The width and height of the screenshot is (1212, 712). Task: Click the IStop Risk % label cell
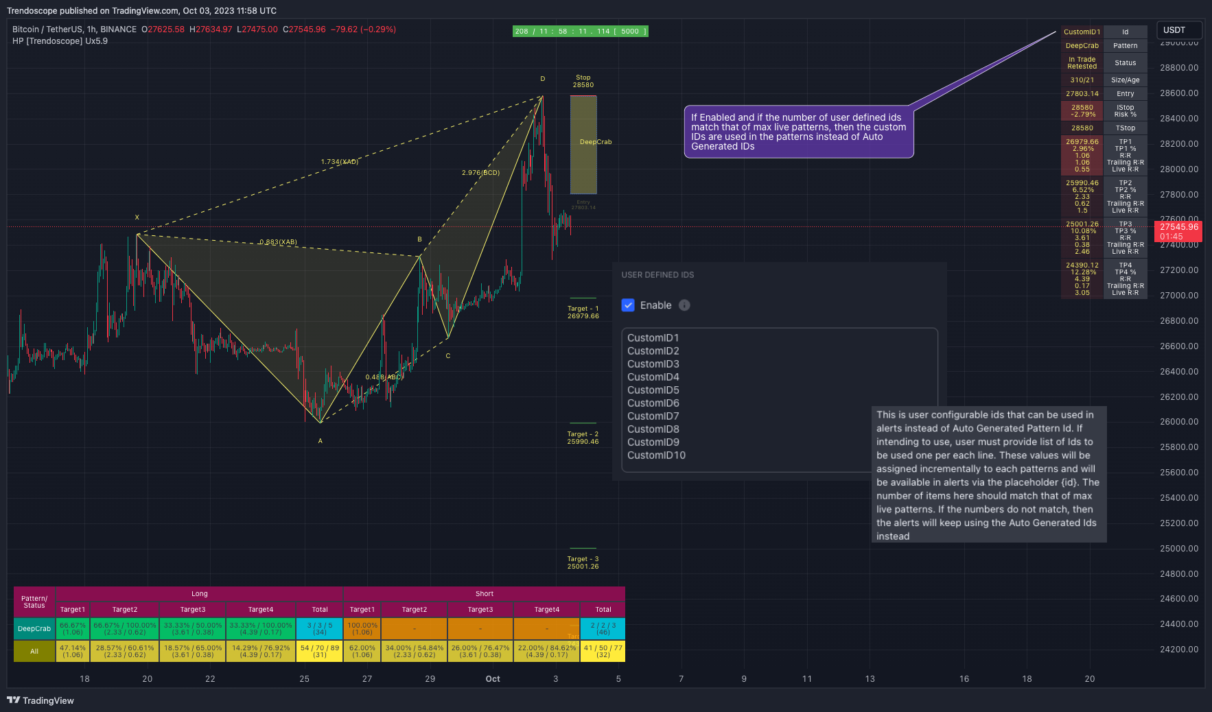(x=1126, y=111)
